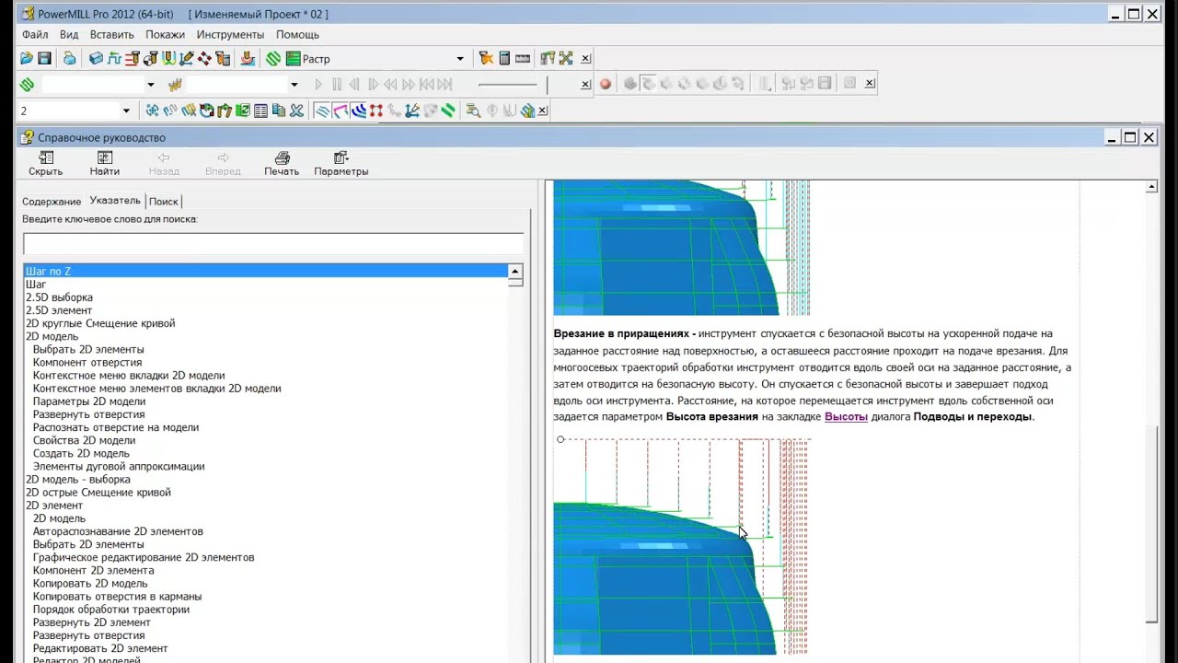Open Point Distribution icon with red dots
Viewport: 1178px width, 663px height.
pyautogui.click(x=204, y=58)
